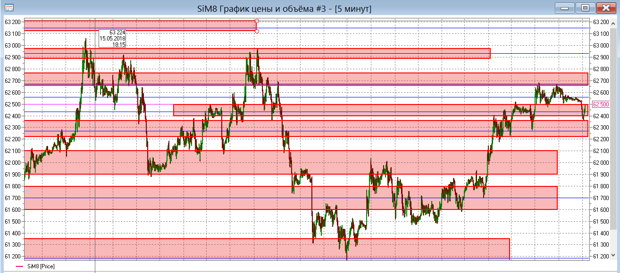
Task: Click the crosshair tooltip showing 63 224
Action: coord(112,39)
